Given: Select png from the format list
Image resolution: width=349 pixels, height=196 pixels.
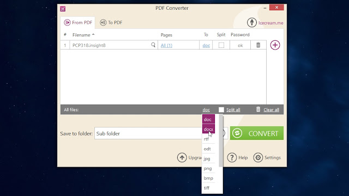Looking at the screenshot, I should pos(208,168).
